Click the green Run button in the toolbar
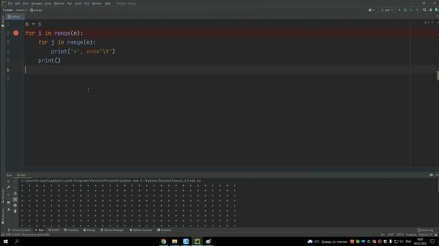This screenshot has height=246, width=439. 399,10
